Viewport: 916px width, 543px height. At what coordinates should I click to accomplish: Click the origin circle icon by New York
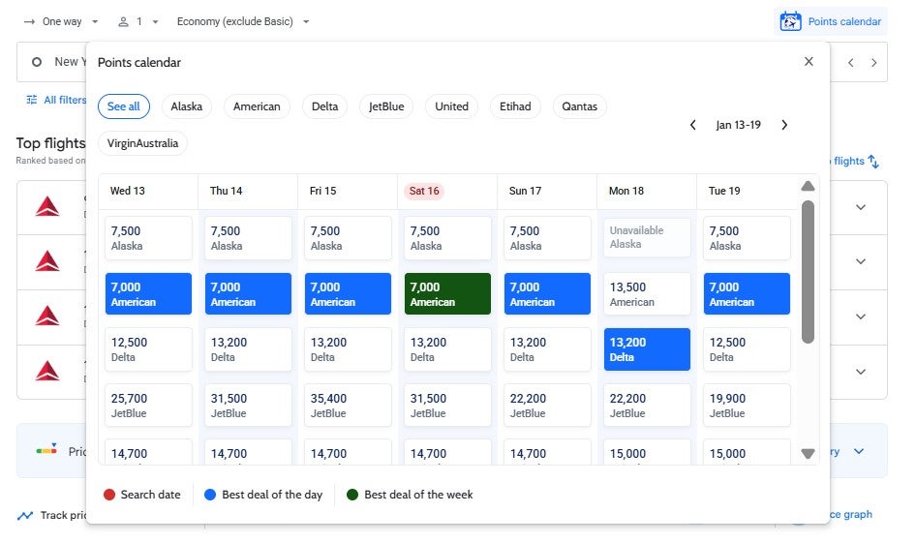[37, 62]
